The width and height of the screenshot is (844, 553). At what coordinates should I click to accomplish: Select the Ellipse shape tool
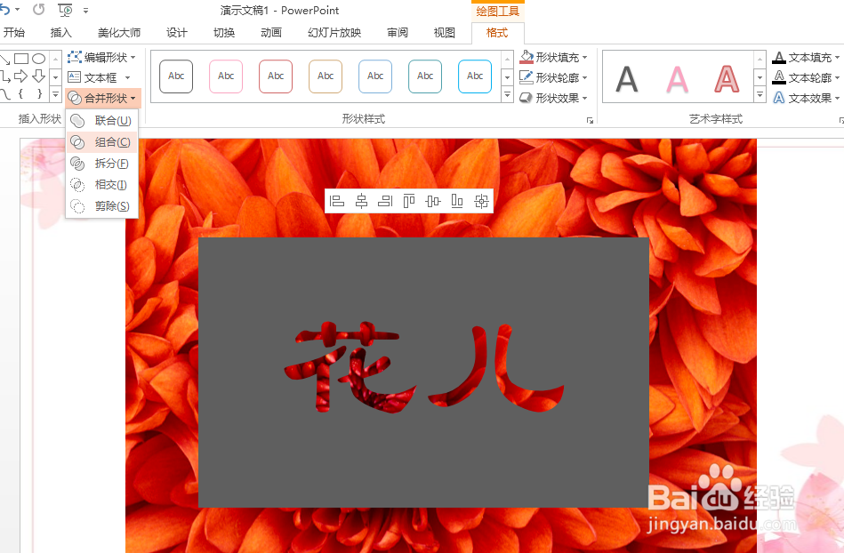pos(38,58)
